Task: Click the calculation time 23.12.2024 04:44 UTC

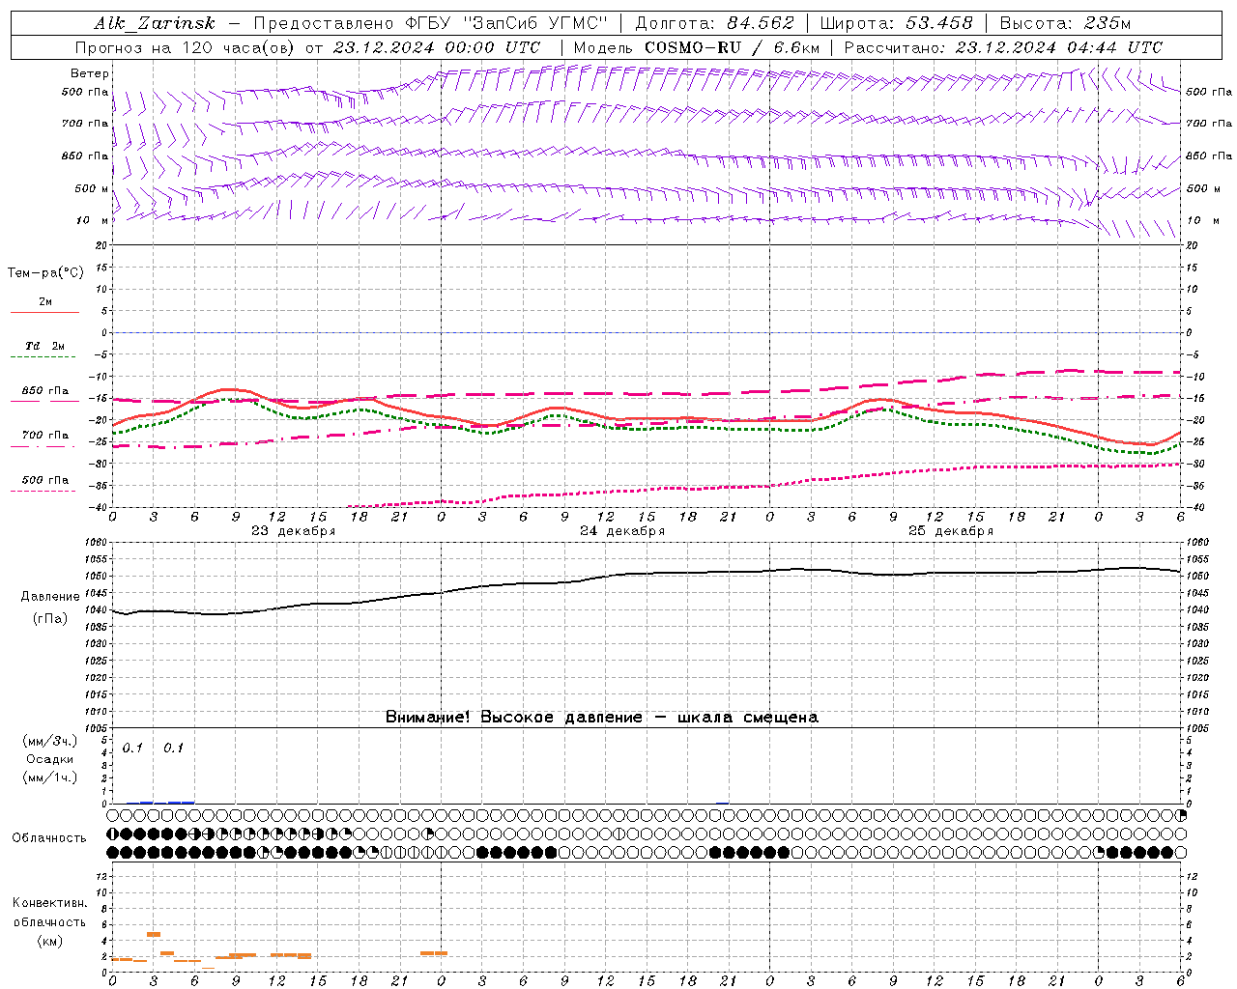Action: click(1059, 47)
